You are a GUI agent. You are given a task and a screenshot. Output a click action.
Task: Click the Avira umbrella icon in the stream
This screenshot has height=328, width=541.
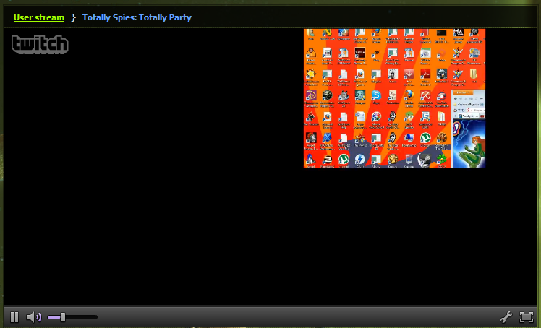pyautogui.click(x=425, y=95)
